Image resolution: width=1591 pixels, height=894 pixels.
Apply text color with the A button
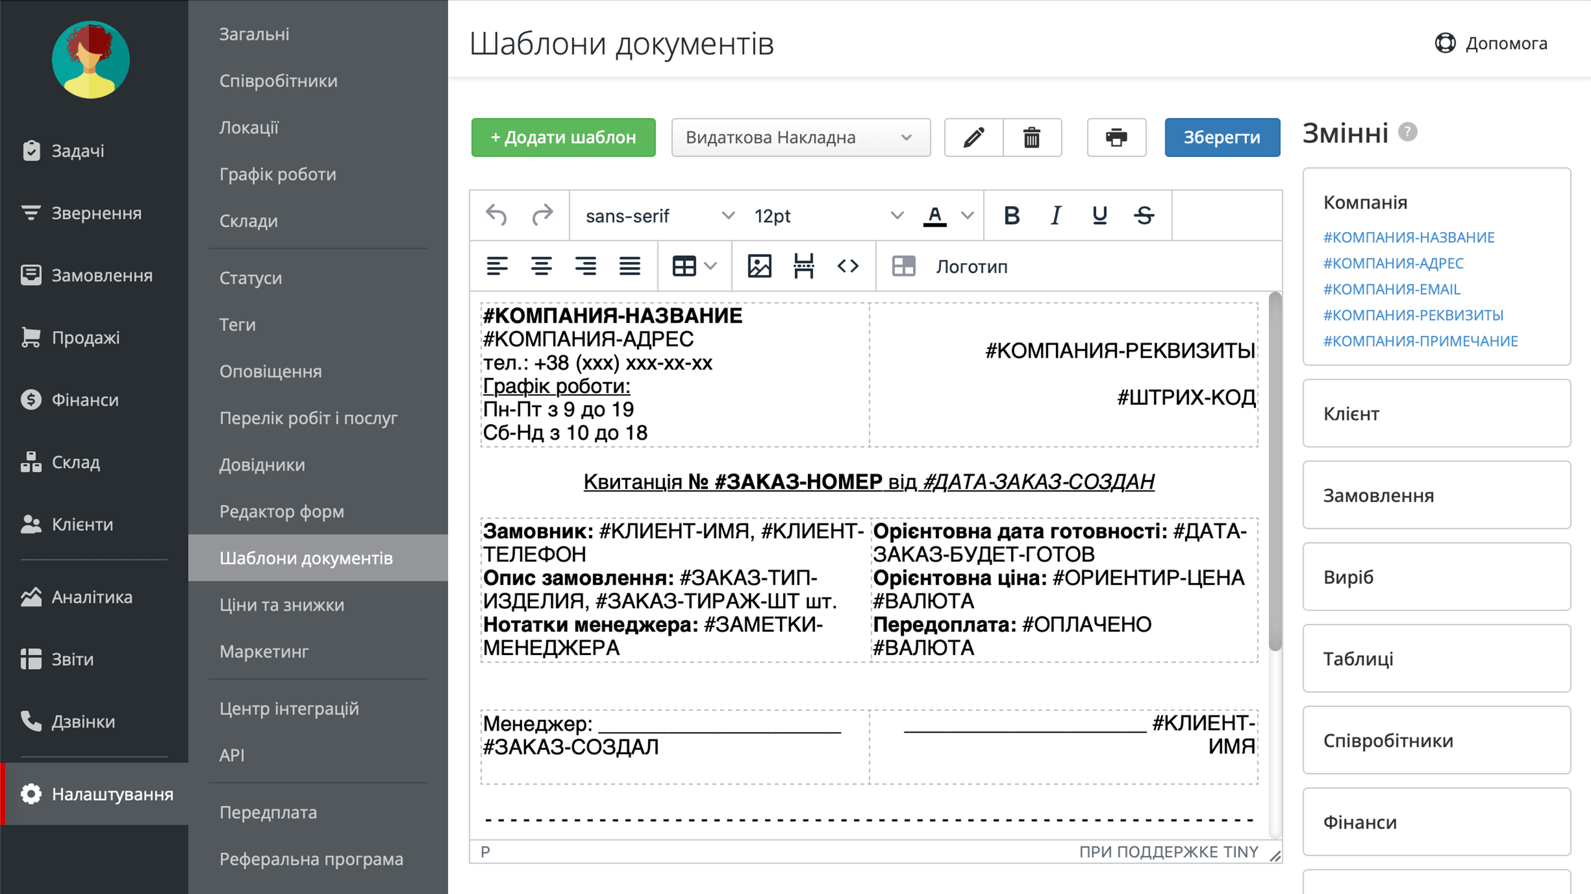coord(935,215)
